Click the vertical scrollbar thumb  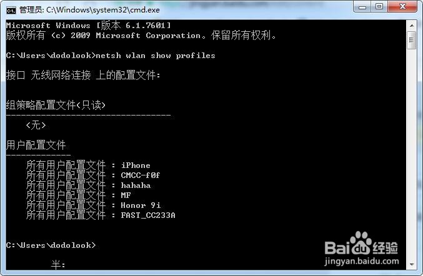tap(411, 41)
